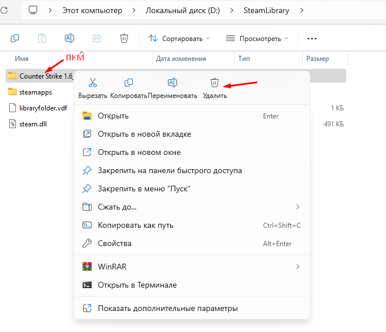Open the Просмотреть dropdown
Viewport: 386px width, 332px height.
point(257,39)
